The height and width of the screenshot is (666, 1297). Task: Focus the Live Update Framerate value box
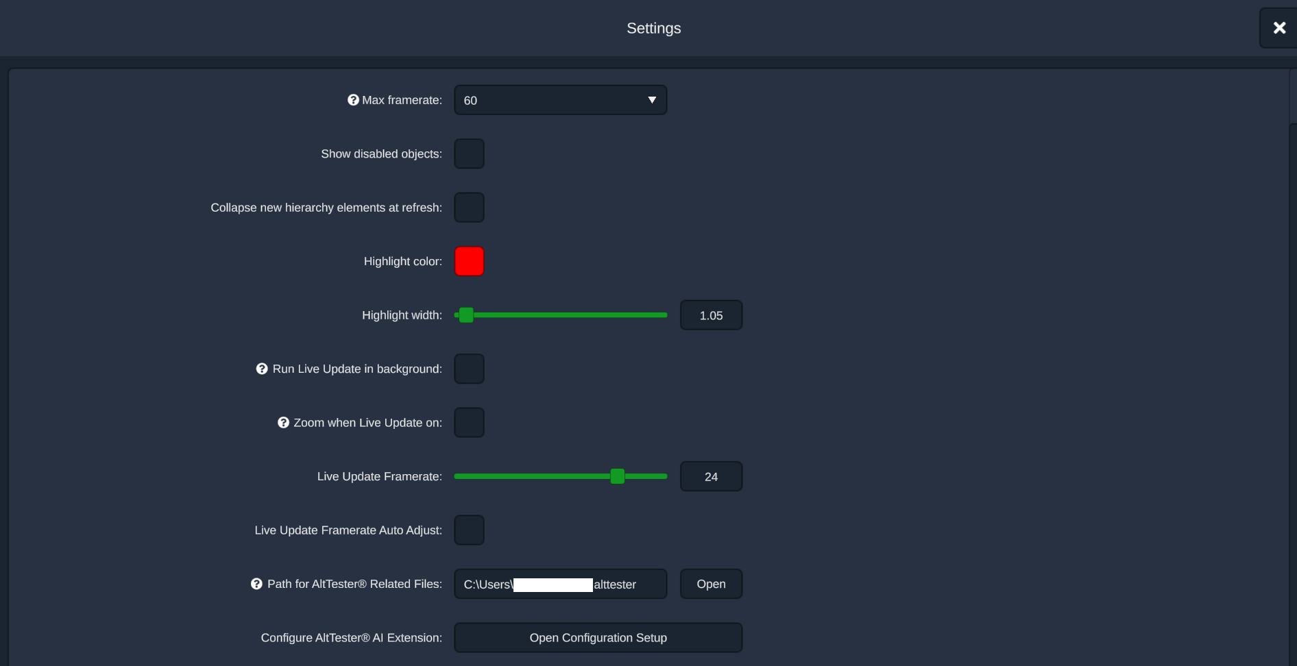tap(711, 476)
